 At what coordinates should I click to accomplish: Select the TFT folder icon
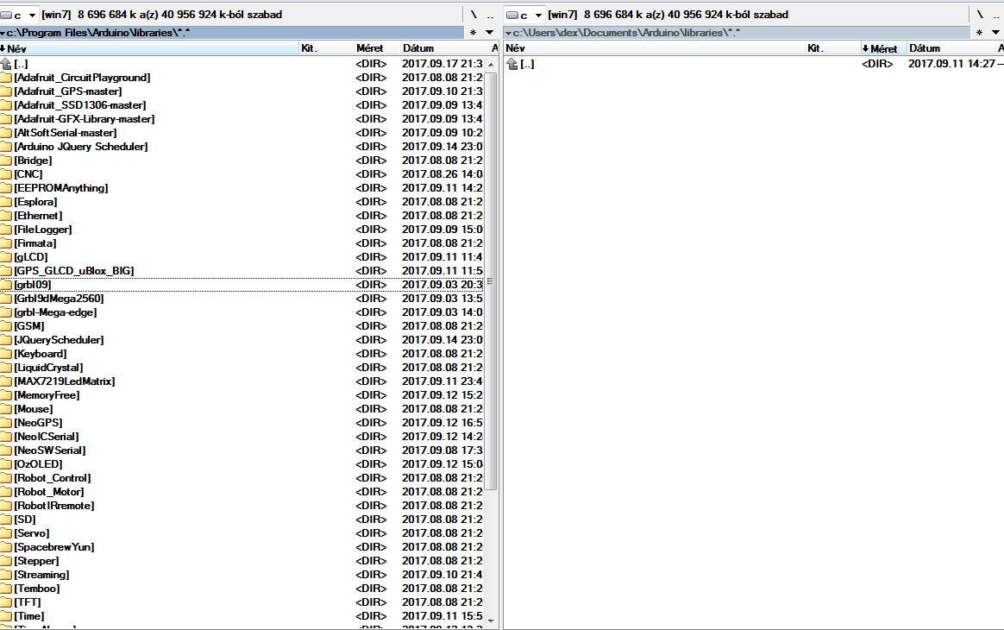[6, 602]
